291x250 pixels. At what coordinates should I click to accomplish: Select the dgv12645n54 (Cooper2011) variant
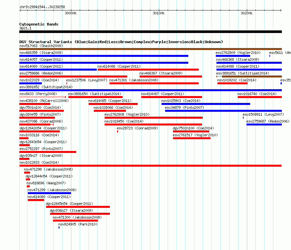[x=78, y=207]
